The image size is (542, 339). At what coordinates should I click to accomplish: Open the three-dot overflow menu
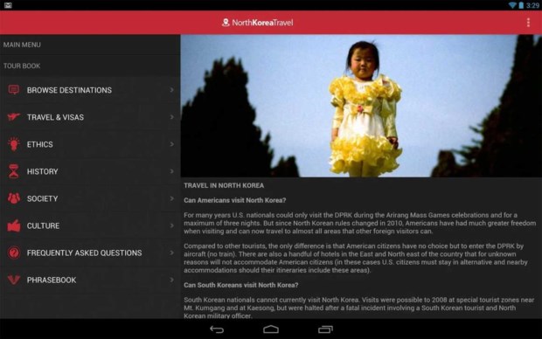[528, 23]
